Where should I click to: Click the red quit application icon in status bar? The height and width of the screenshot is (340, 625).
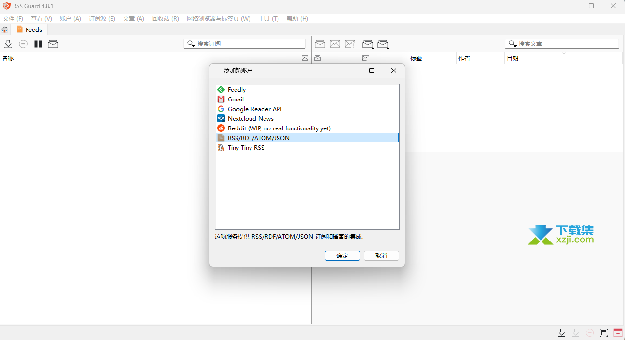tap(618, 333)
